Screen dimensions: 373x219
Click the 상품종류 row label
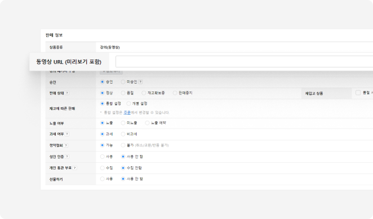pyautogui.click(x=56, y=47)
